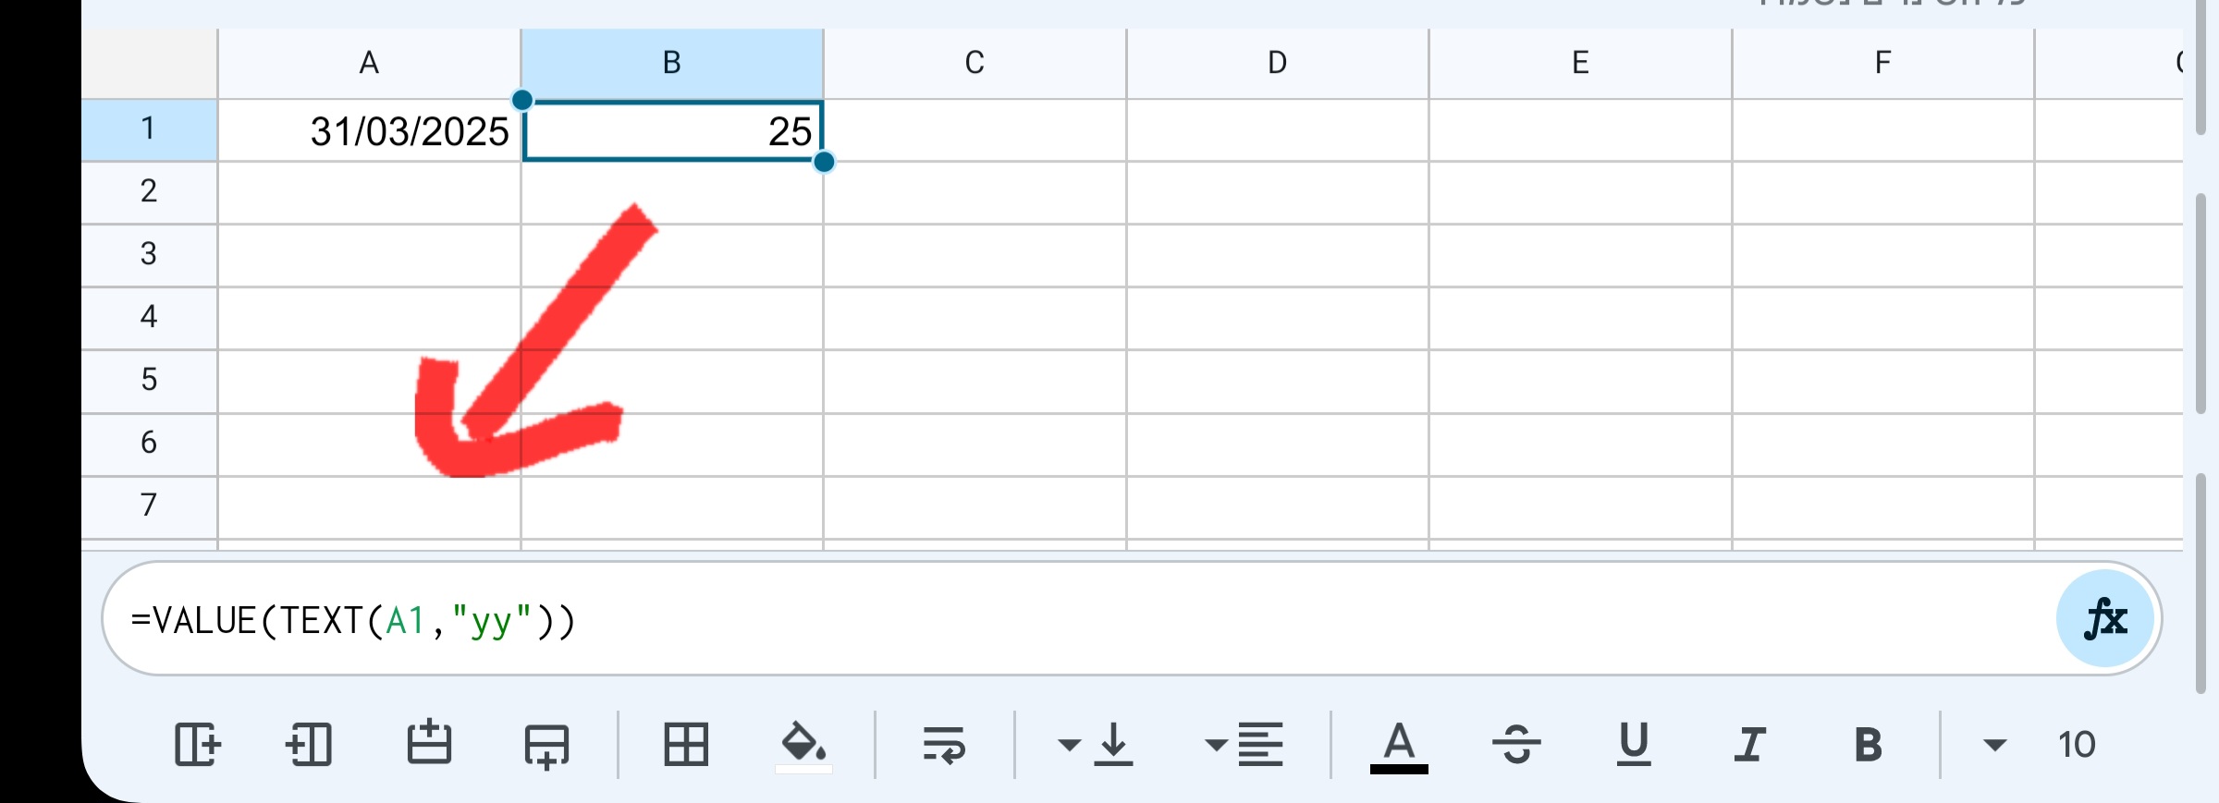Apply strikethrough formatting
Viewport: 2219px width, 803px height.
click(1517, 745)
